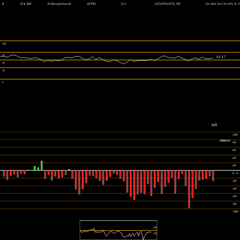The width and height of the screenshot is (240, 240).
Task: Click the 'SI & MR' header label
Action: tap(25, 4)
